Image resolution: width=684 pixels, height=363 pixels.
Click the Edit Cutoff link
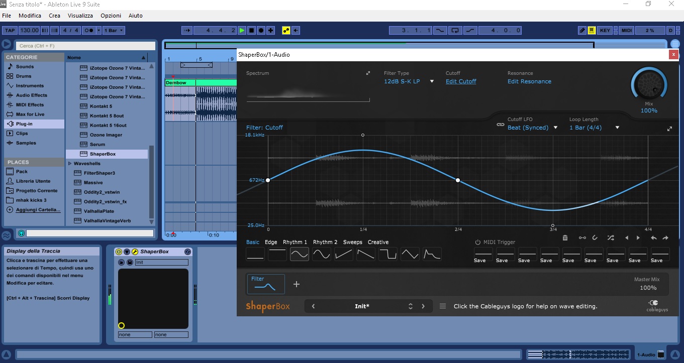461,81
